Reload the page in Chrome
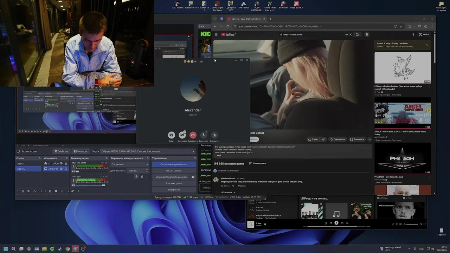Image resolution: width=450 pixels, height=253 pixels. [x=227, y=26]
